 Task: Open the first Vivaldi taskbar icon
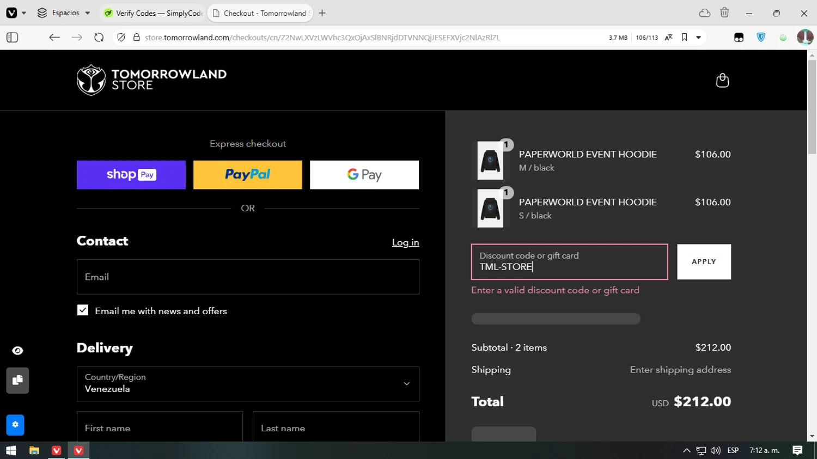(56, 450)
